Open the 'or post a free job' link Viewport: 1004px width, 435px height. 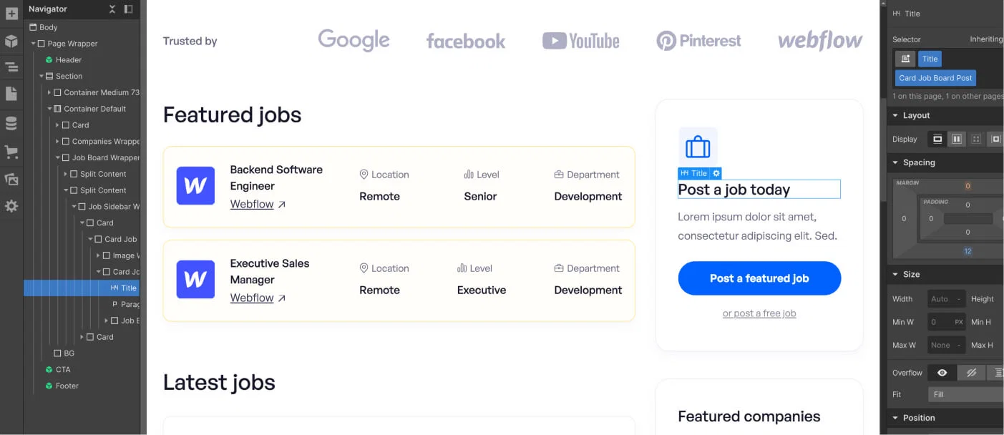(759, 313)
